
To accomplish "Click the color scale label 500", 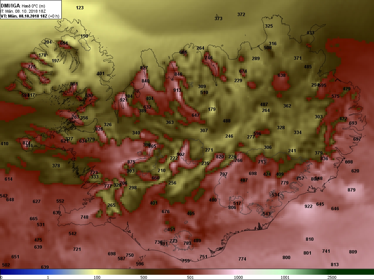I will tap(144, 277).
